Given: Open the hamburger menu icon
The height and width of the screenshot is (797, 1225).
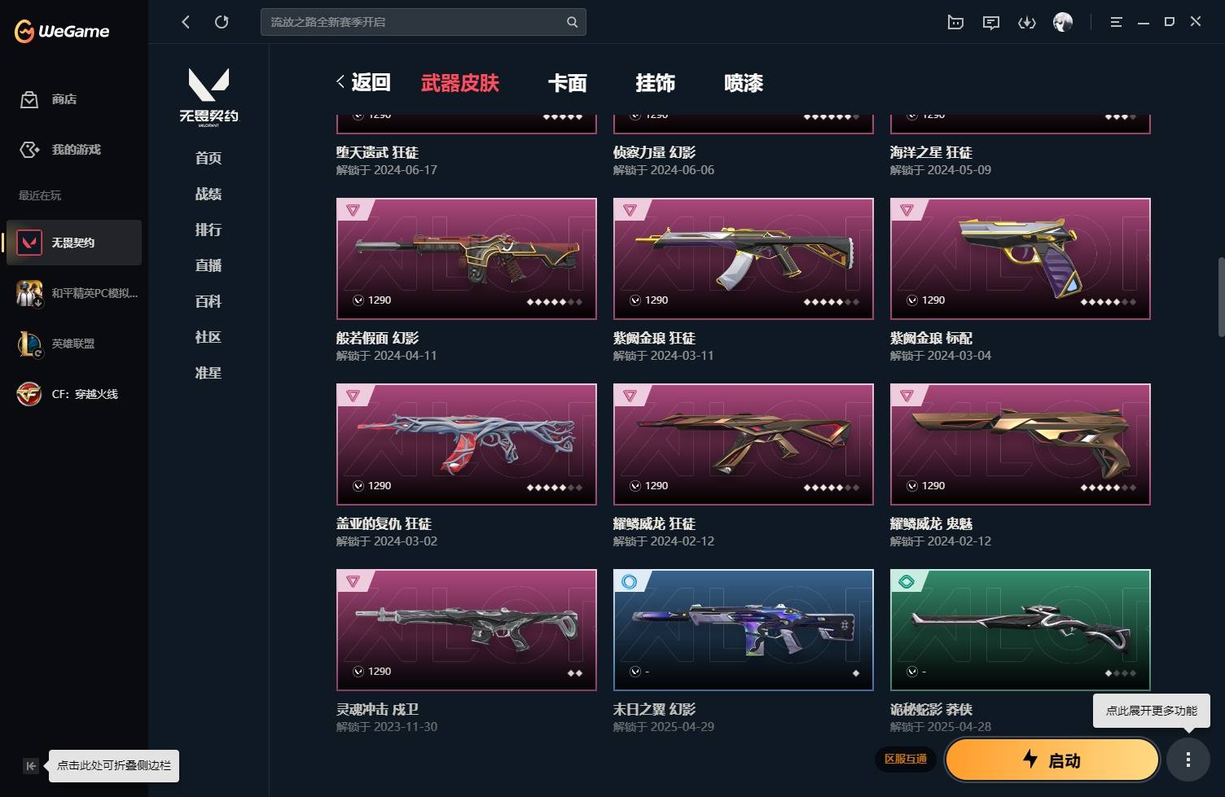Looking at the screenshot, I should coord(1116,22).
